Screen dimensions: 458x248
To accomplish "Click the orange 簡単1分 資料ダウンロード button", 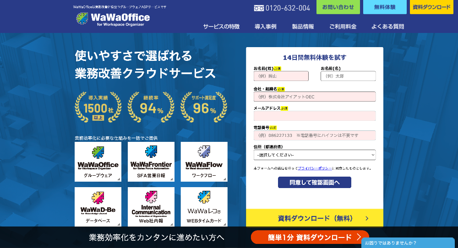I will tap(310, 237).
